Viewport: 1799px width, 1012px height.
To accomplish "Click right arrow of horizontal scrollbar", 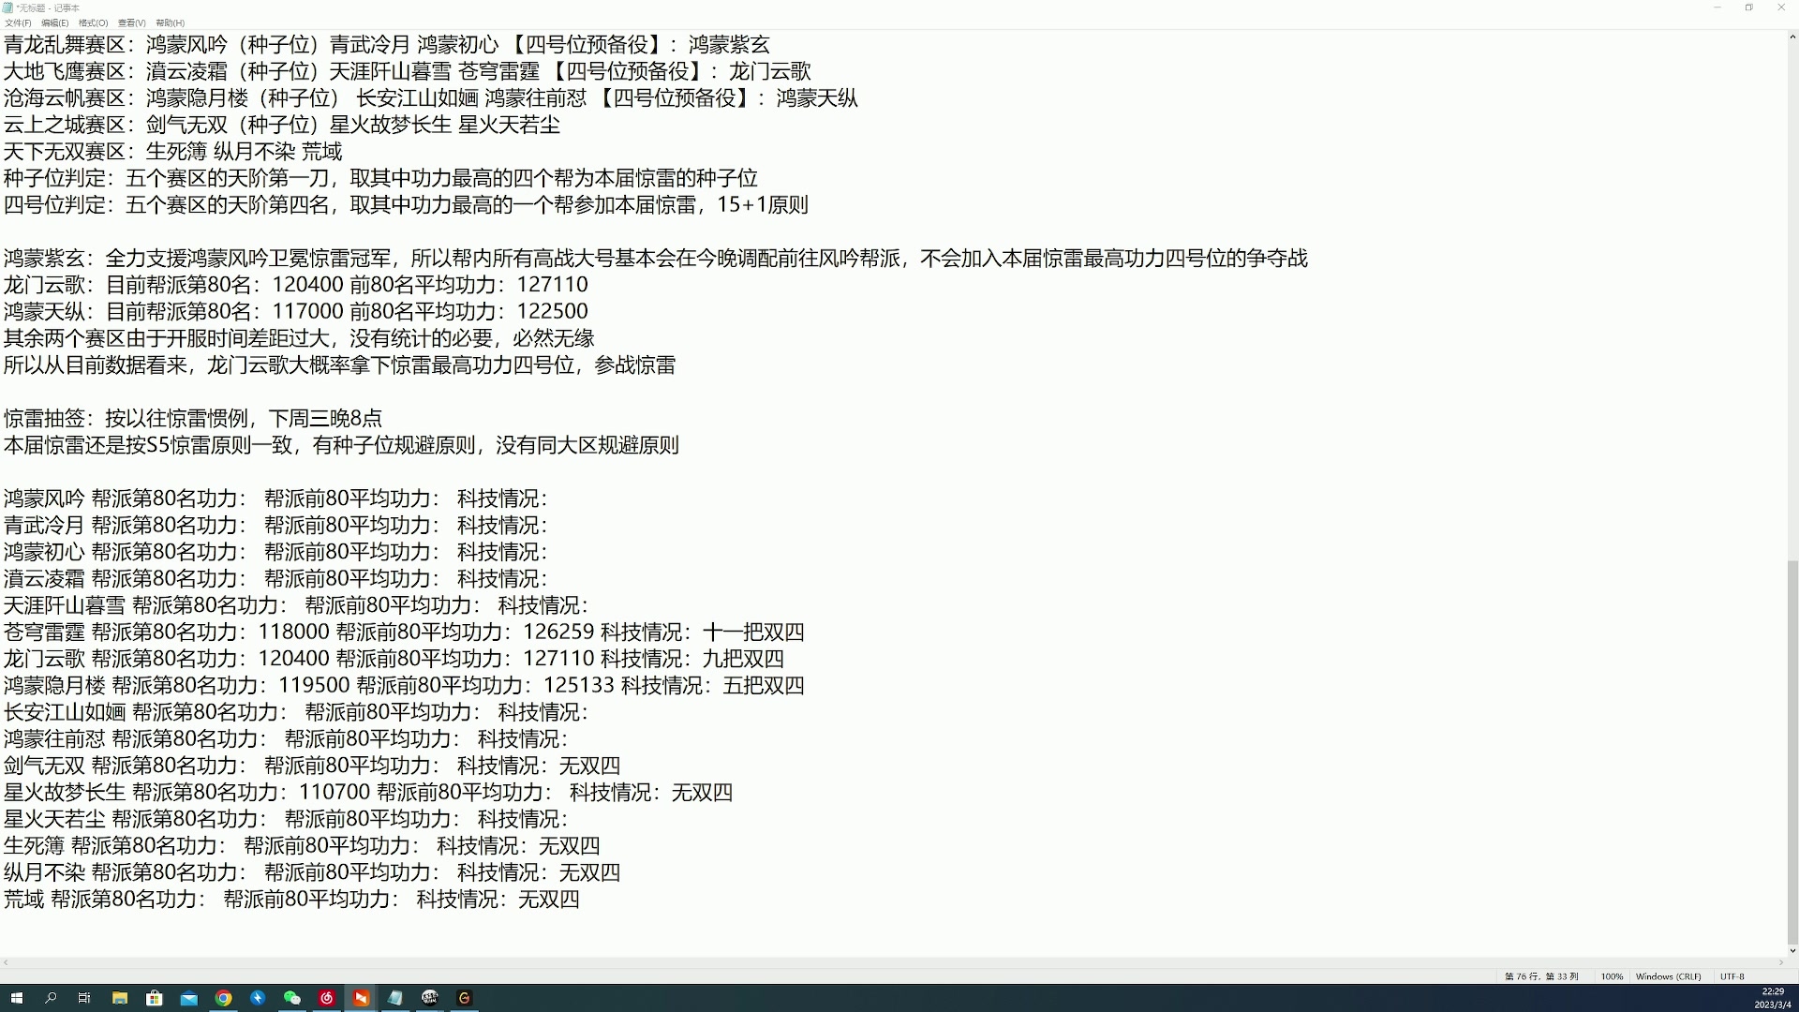I will 1781,962.
